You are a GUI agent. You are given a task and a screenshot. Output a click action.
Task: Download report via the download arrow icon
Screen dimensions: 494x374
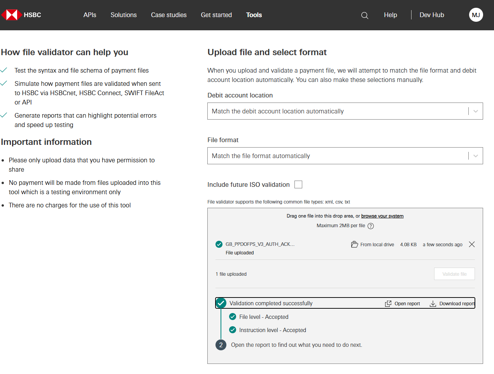tap(433, 303)
